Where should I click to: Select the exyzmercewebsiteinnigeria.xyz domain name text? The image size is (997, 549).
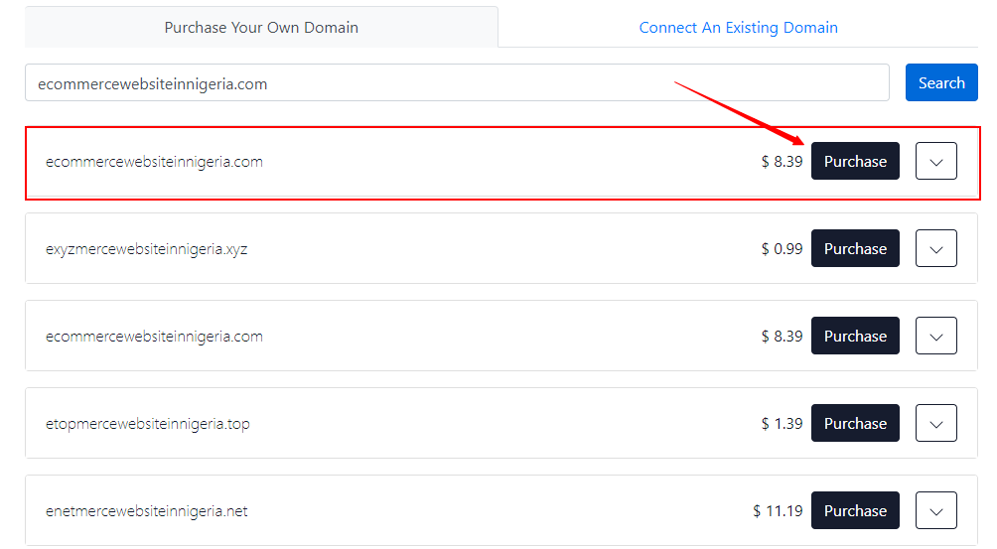pos(146,249)
